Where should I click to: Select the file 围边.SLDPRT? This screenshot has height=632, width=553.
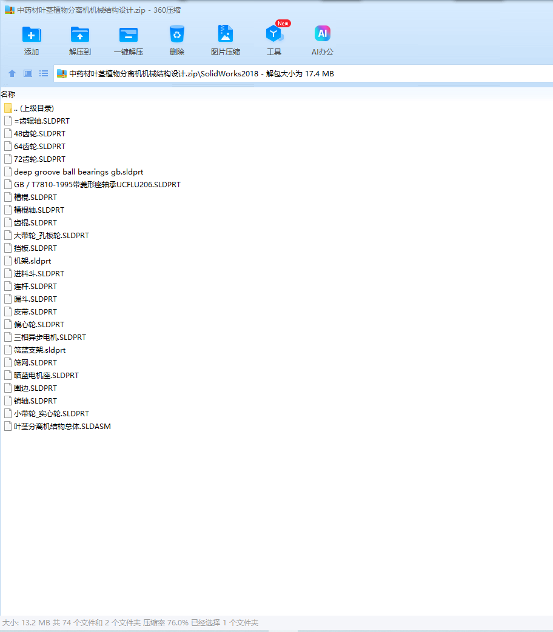pos(36,388)
